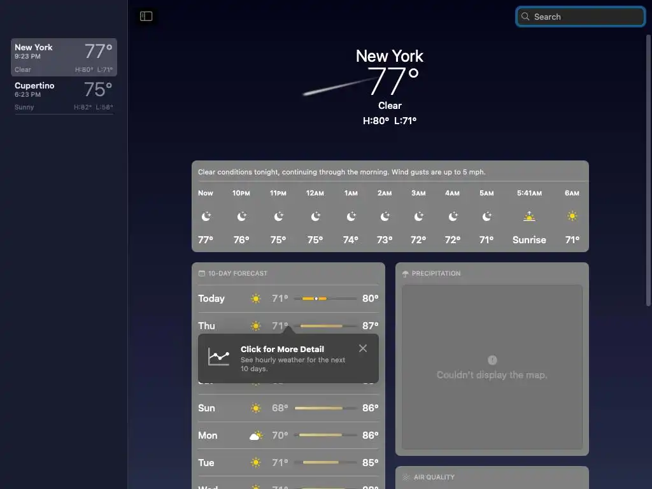Open the Tue forecast row
This screenshot has width=652, height=489.
click(288, 463)
